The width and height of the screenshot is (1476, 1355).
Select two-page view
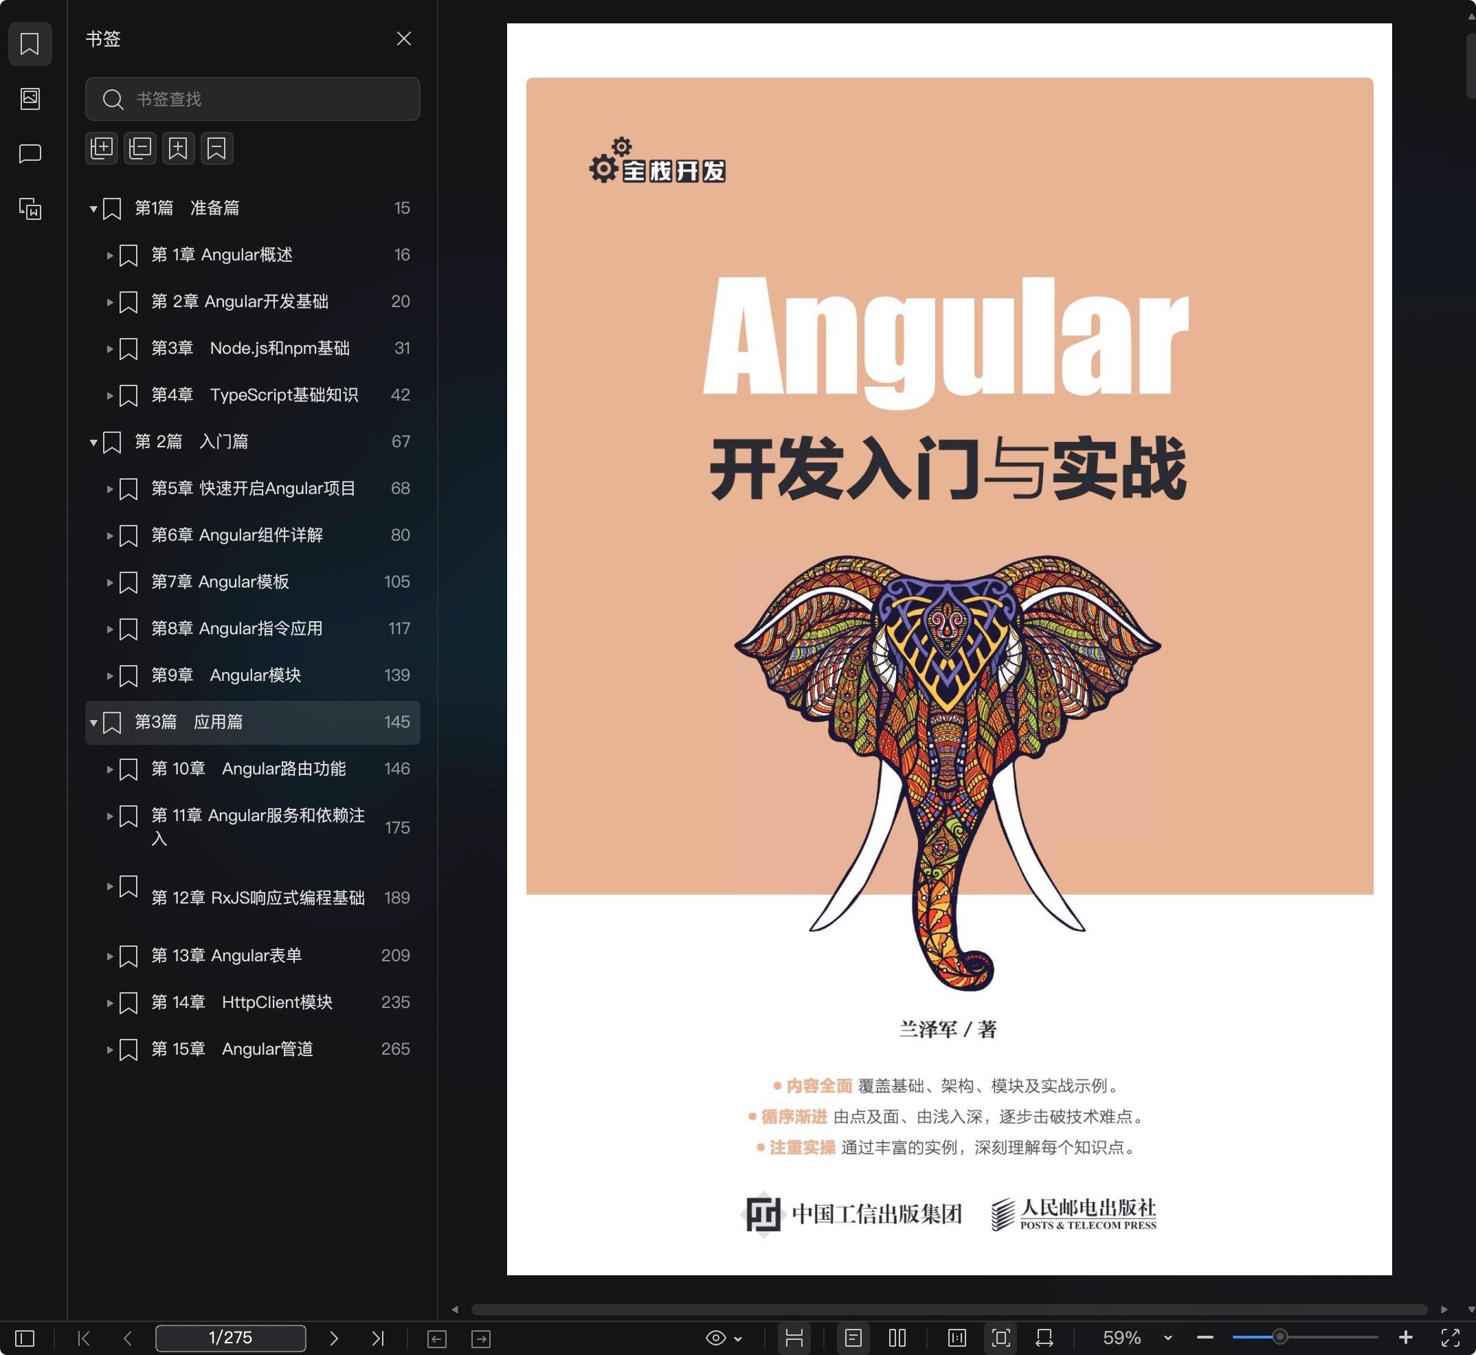[897, 1338]
